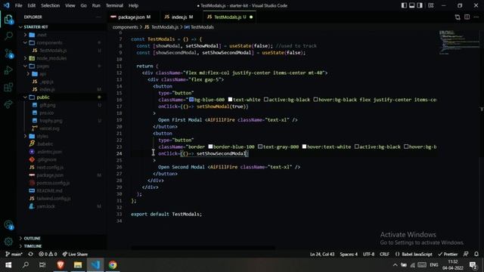Screen dimensions: 484x272
Task: Click the split editor right icon
Action: coord(467,17)
